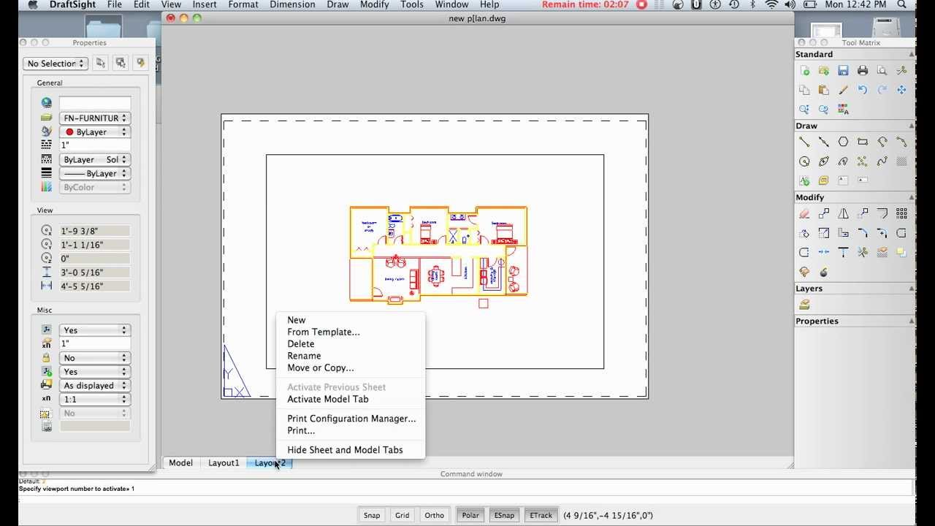Open the 'As displayed' dropdown
The height and width of the screenshot is (526, 935).
(95, 385)
